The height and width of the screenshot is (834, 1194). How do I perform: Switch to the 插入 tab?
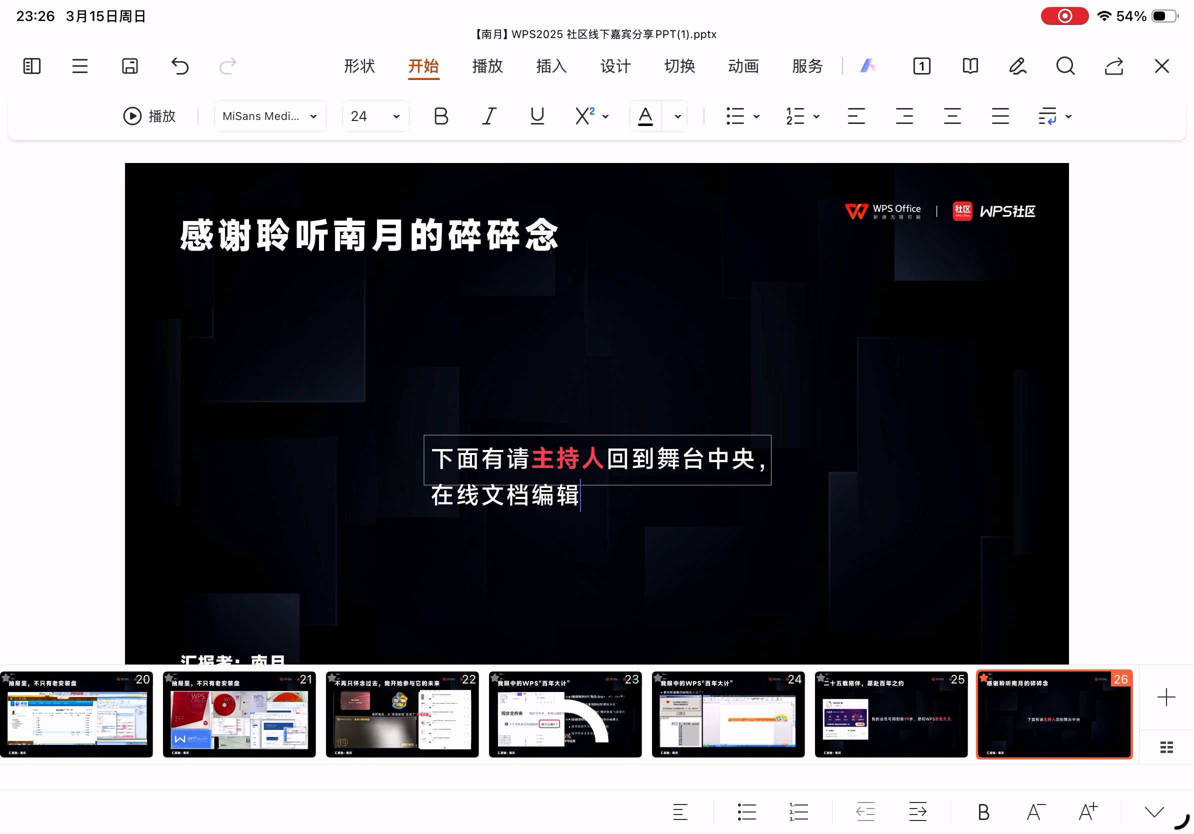click(x=551, y=66)
